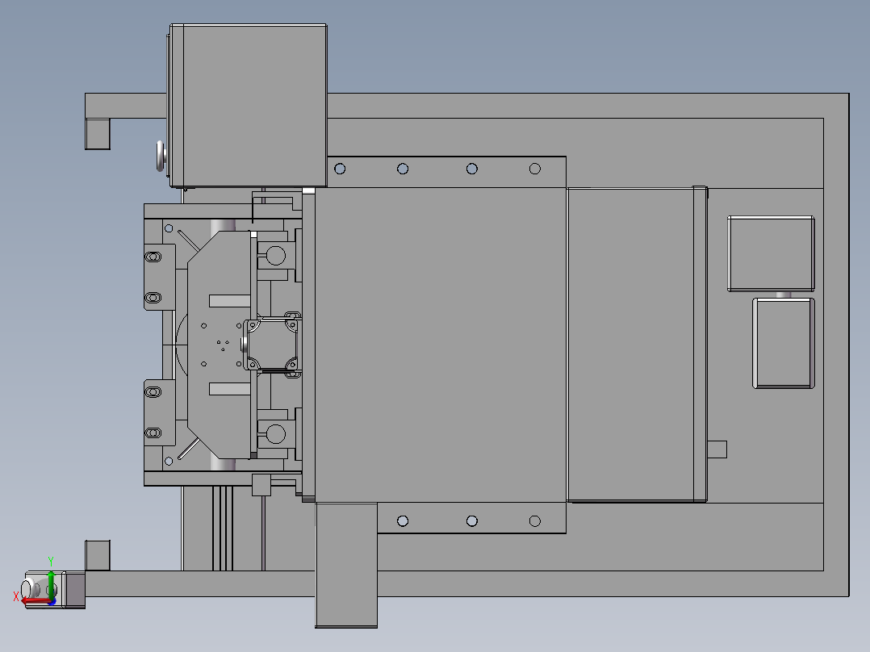The image size is (870, 652).
Task: Select the rectangular block protruding below the frame
Action: 346,566
